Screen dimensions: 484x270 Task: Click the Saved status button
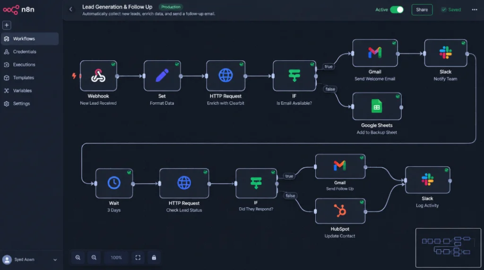[451, 10]
